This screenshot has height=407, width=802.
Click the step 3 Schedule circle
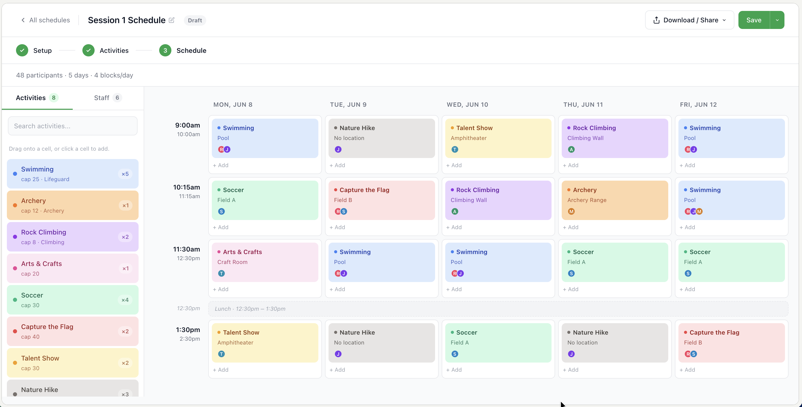[165, 50]
